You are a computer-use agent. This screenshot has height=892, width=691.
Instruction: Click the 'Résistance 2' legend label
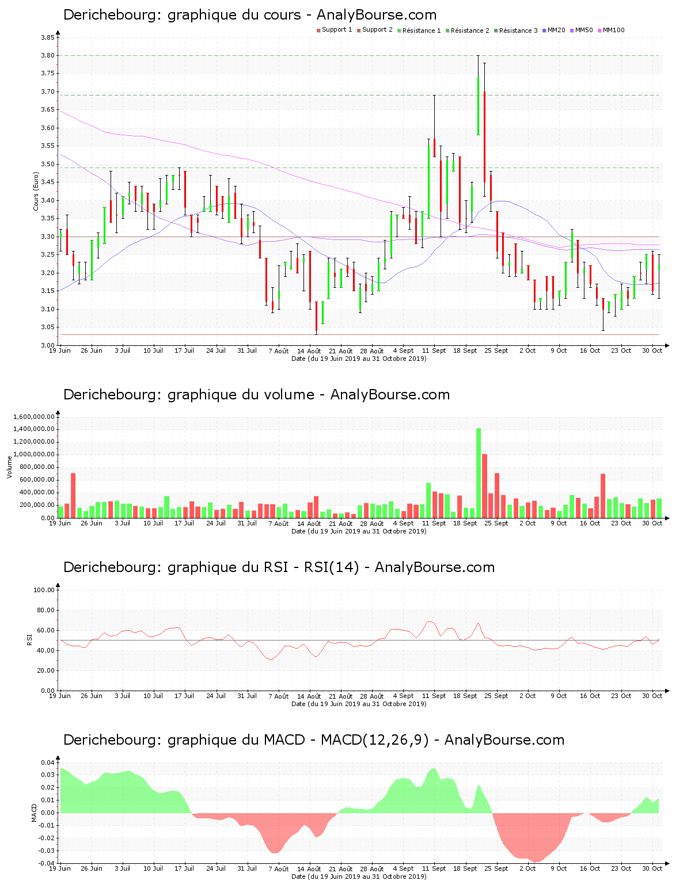click(470, 31)
